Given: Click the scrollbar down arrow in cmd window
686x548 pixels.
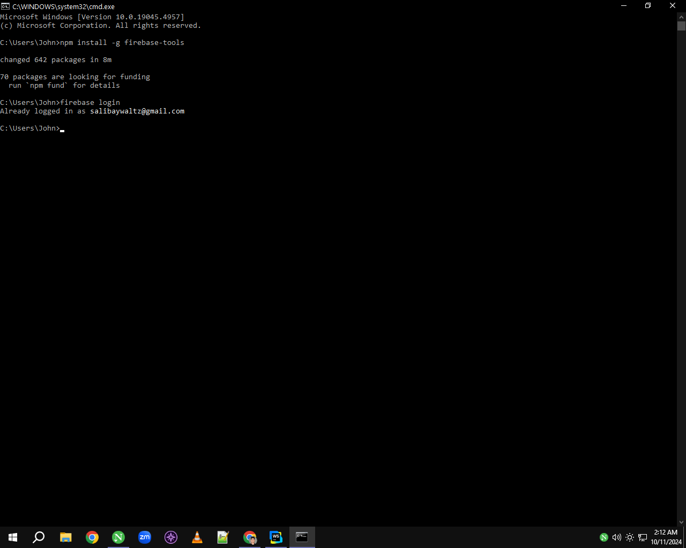Looking at the screenshot, I should point(681,522).
